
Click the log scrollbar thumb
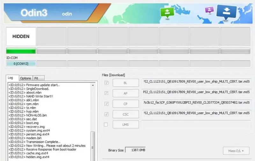[93, 146]
